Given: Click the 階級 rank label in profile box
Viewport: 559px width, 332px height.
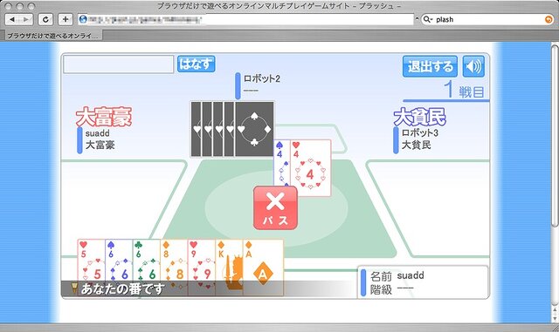Looking at the screenshot, I should point(381,289).
